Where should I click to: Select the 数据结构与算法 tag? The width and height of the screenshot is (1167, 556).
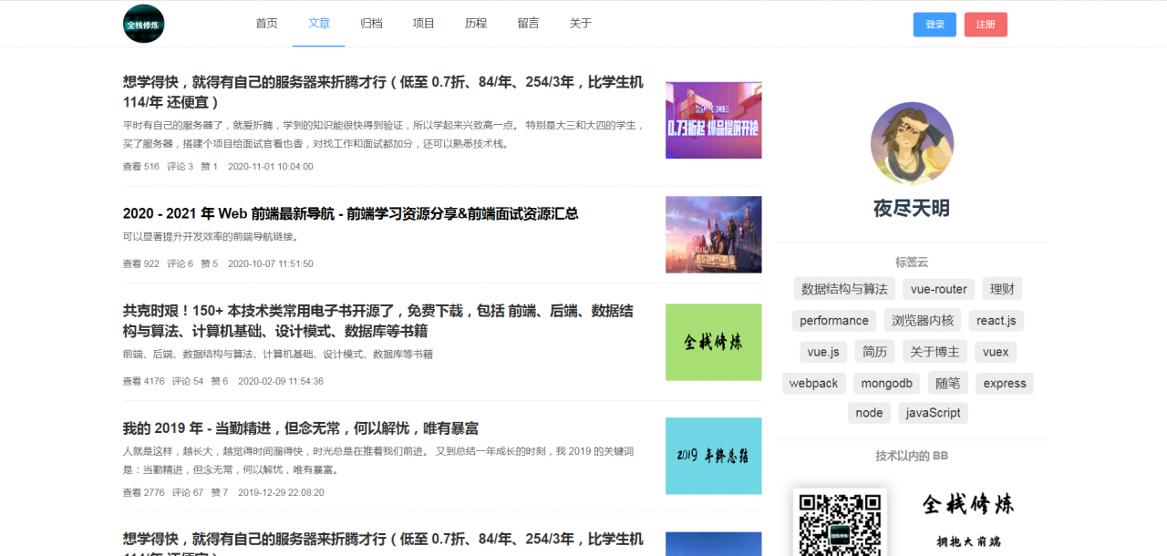pos(844,289)
